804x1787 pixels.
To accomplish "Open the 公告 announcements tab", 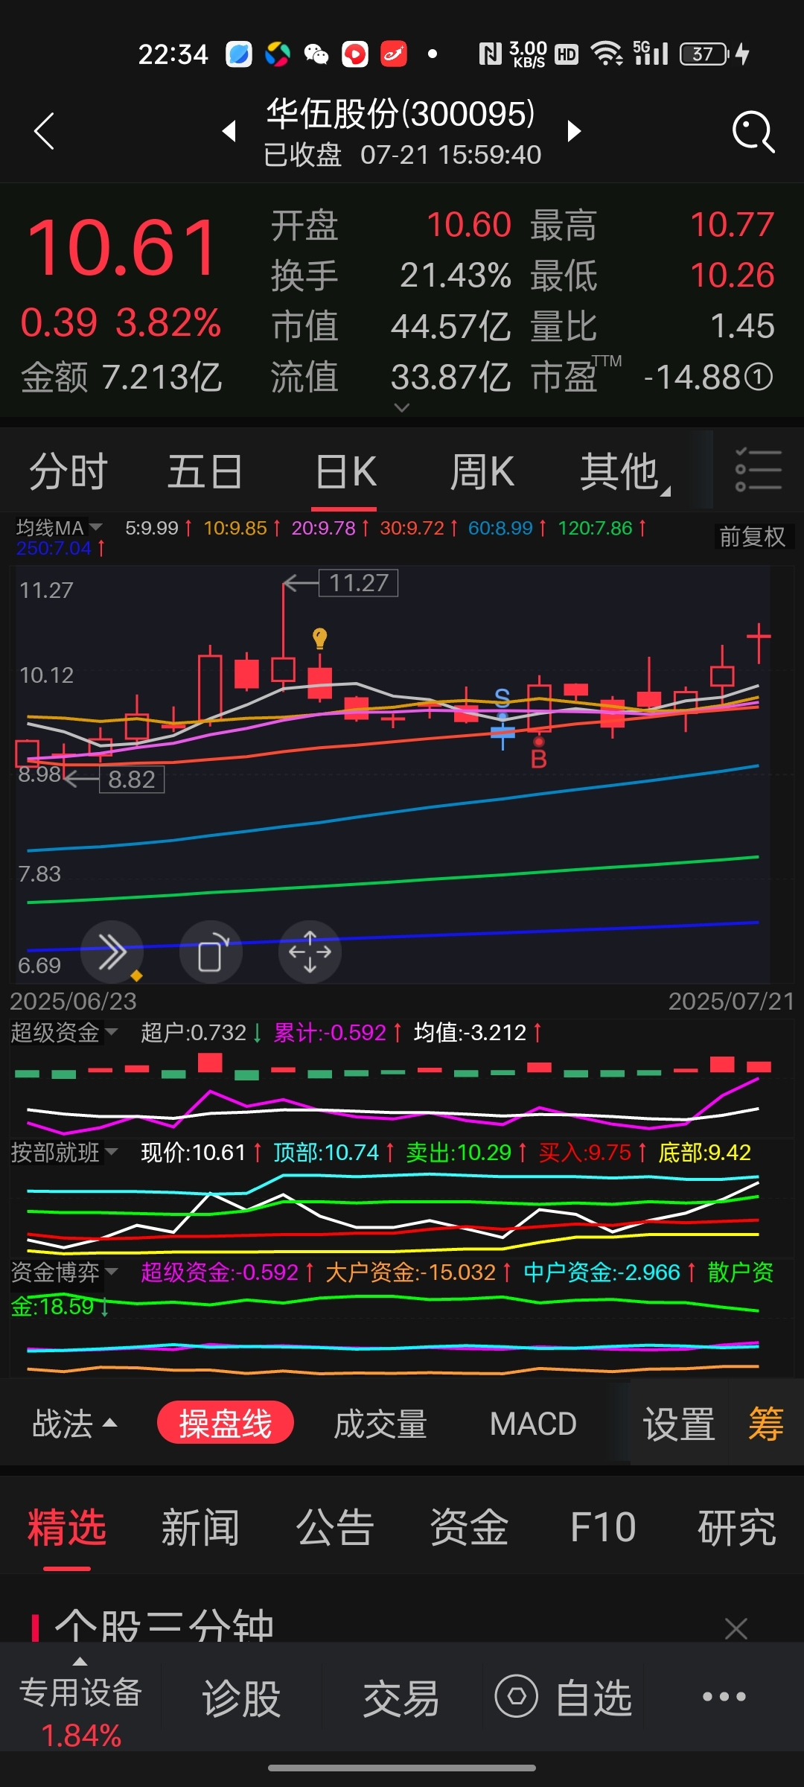I will 335,1528.
